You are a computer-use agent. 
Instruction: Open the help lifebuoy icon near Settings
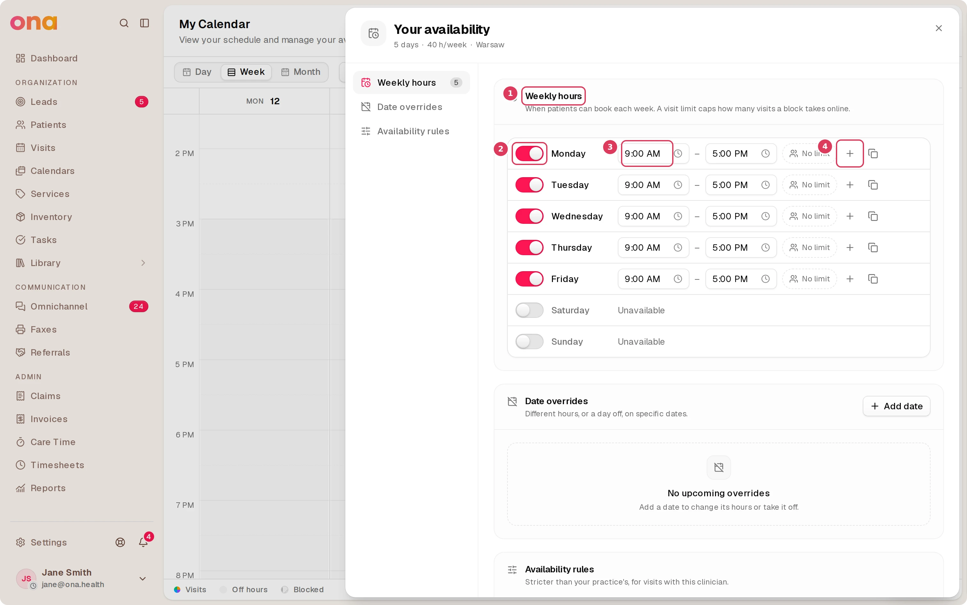pos(120,542)
